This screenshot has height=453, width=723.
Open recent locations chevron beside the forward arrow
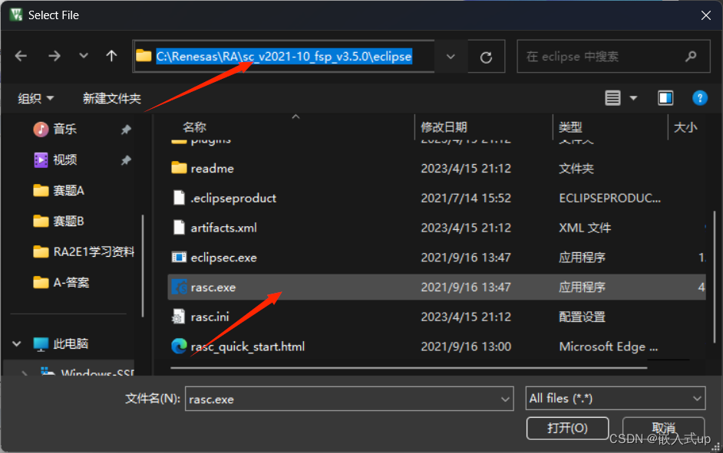coord(84,56)
